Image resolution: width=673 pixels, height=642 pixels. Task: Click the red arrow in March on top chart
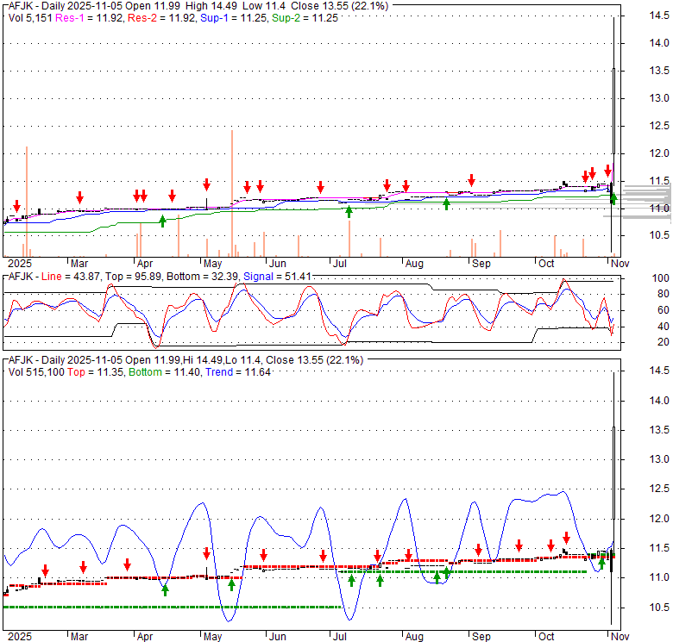79,196
